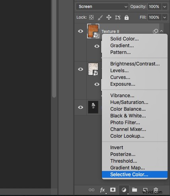
Task: Select Black & White adjustment
Action: [x=135, y=116]
